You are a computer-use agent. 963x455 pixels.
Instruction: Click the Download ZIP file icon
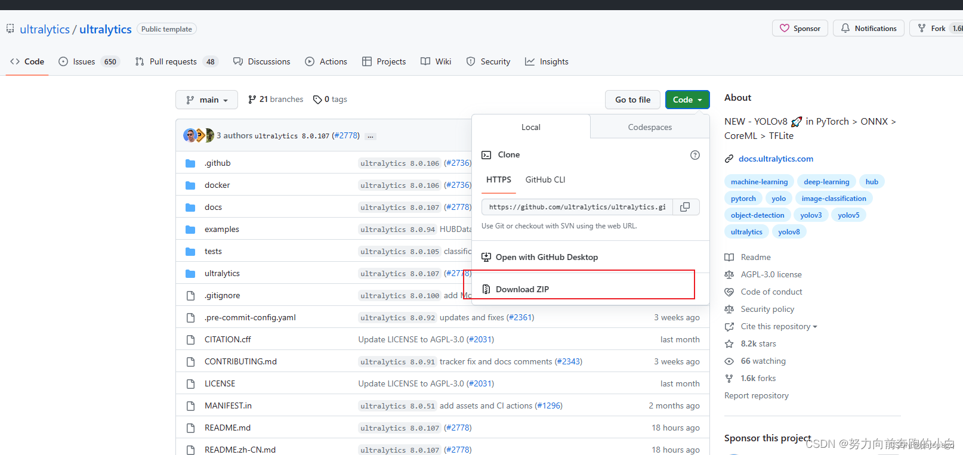(486, 289)
